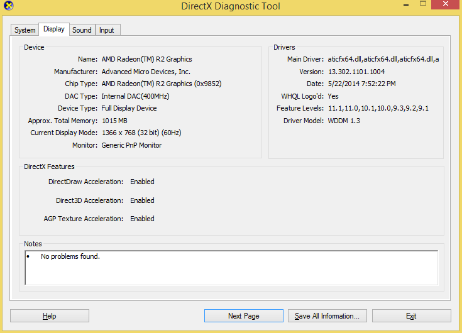Click the Main Driver value text

click(383, 59)
